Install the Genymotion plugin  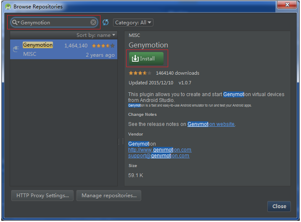coord(146,58)
